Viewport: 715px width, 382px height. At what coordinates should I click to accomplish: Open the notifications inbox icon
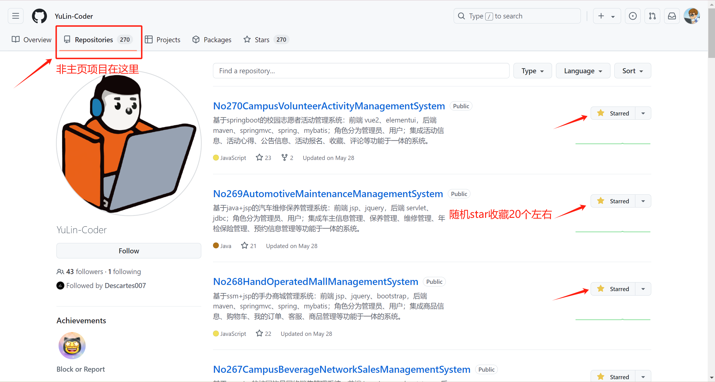click(x=672, y=16)
